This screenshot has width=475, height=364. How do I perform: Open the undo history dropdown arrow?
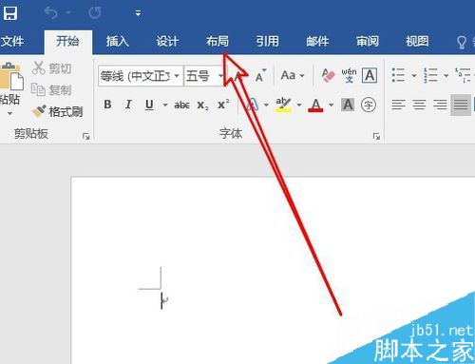coord(68,13)
